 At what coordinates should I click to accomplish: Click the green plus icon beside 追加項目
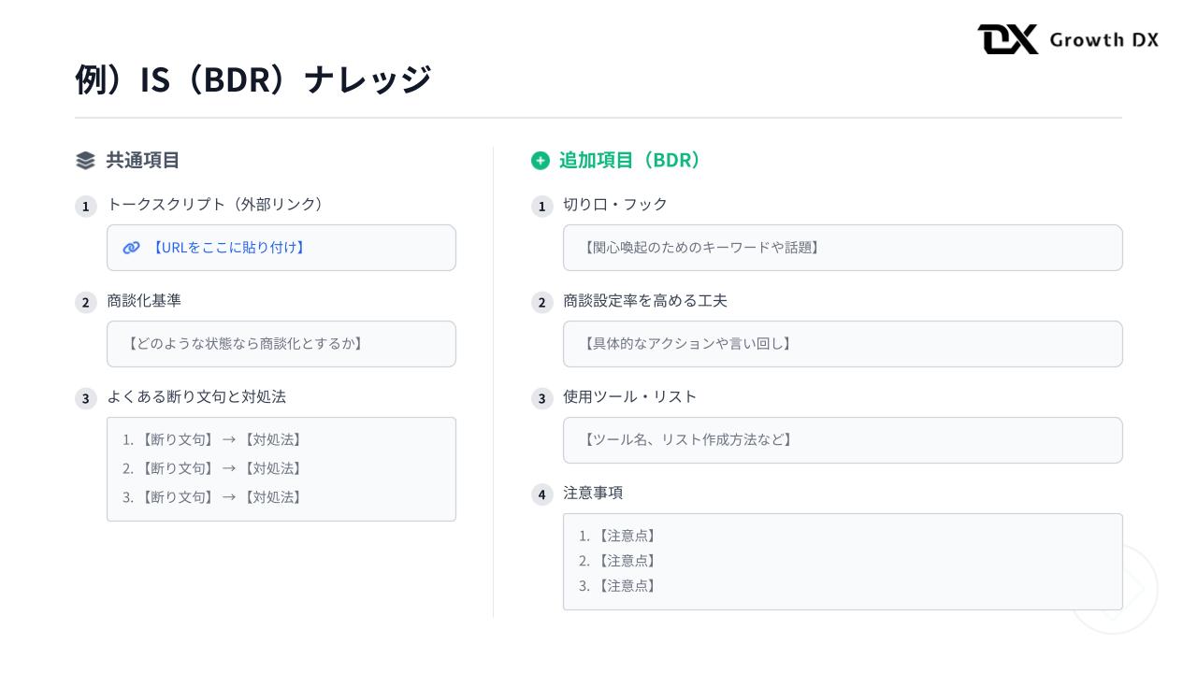point(541,161)
